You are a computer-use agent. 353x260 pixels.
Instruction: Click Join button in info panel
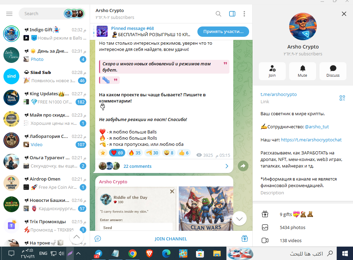click(x=272, y=71)
